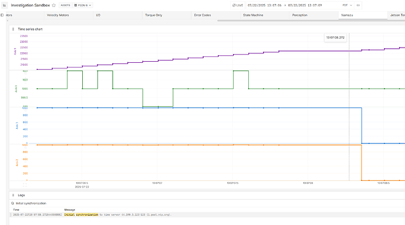Star the Investigation Sandbox as favorite
Viewport: 405px width, 225px height.
(x=54, y=5)
